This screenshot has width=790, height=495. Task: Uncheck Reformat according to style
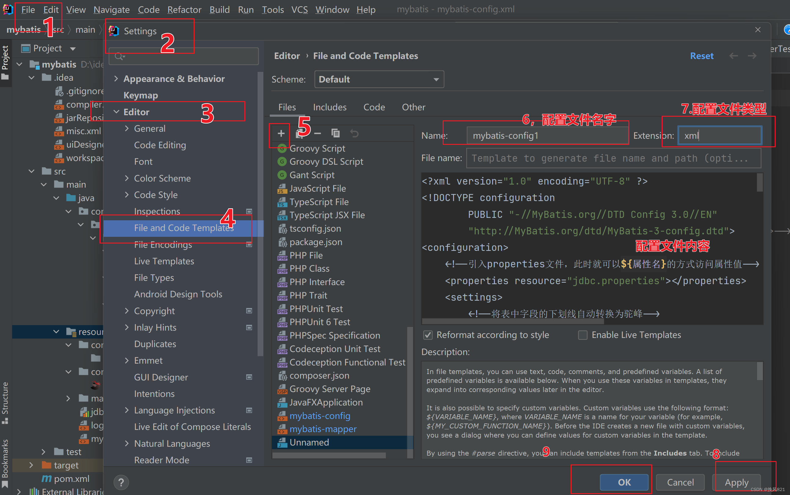coord(428,335)
